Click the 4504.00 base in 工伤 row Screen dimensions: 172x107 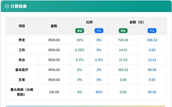pyautogui.click(x=54, y=50)
